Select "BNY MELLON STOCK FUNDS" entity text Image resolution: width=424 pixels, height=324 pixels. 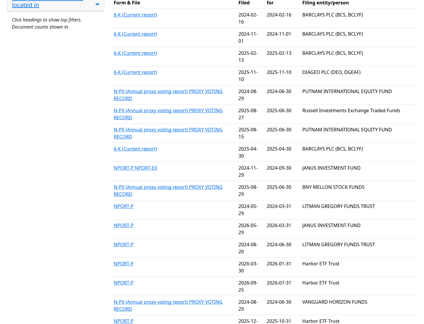pyautogui.click(x=333, y=187)
